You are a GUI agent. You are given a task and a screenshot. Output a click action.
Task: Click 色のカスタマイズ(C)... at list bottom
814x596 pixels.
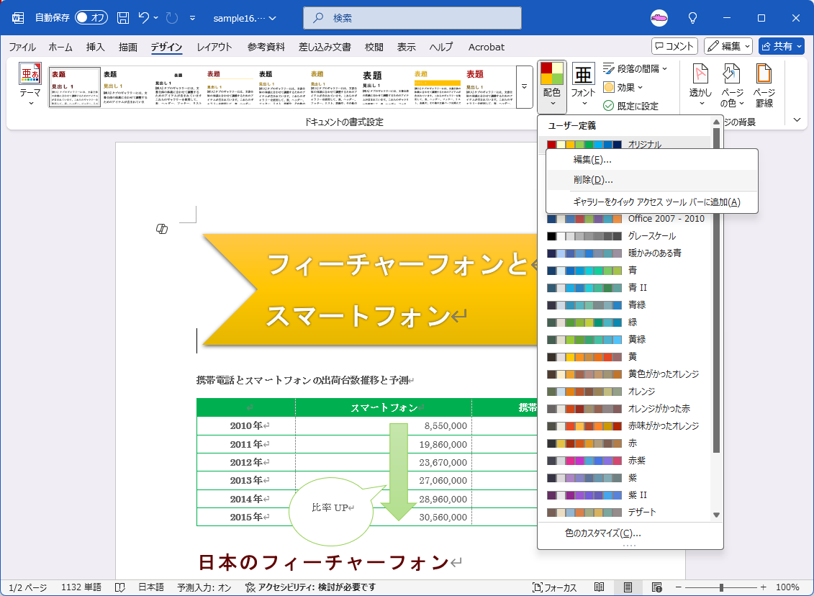[x=602, y=533]
